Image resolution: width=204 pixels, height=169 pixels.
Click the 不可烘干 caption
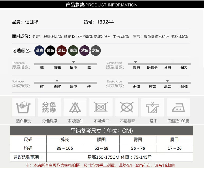[101, 121]
